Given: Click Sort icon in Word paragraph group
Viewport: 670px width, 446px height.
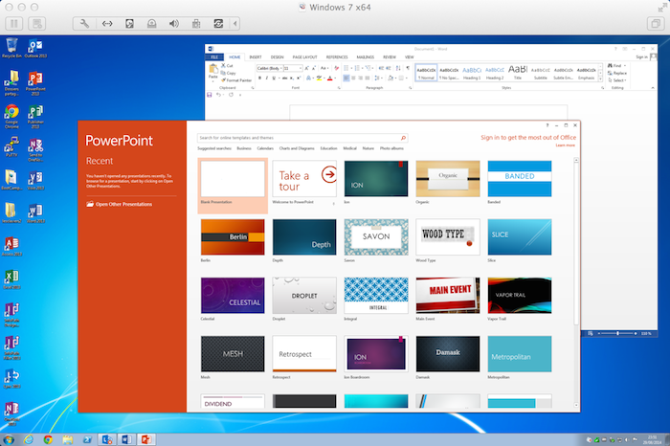Looking at the screenshot, I should click(398, 68).
